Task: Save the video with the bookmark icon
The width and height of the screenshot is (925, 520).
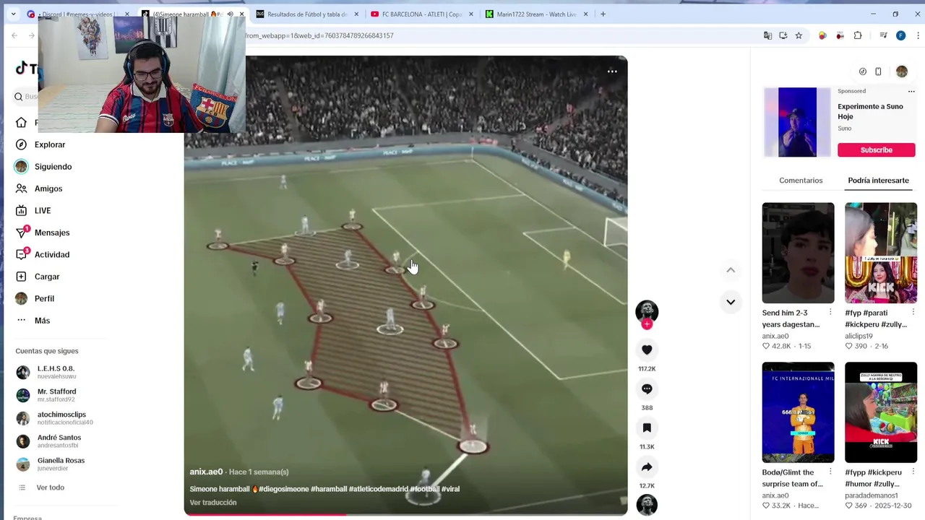Action: tap(647, 428)
